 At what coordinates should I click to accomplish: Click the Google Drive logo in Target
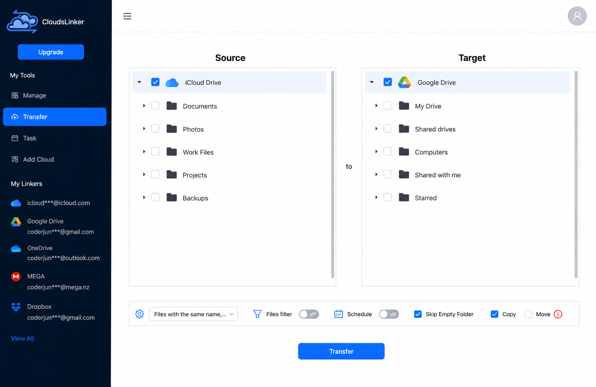(404, 82)
